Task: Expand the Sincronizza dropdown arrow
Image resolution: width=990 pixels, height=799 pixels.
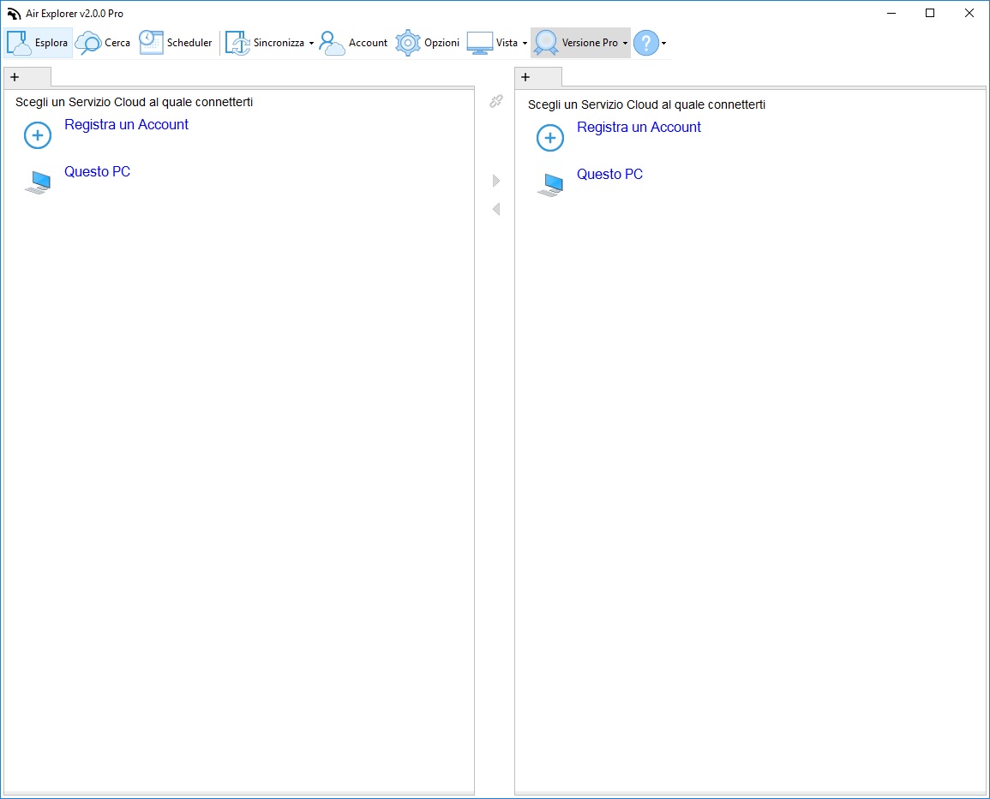Action: pyautogui.click(x=311, y=43)
